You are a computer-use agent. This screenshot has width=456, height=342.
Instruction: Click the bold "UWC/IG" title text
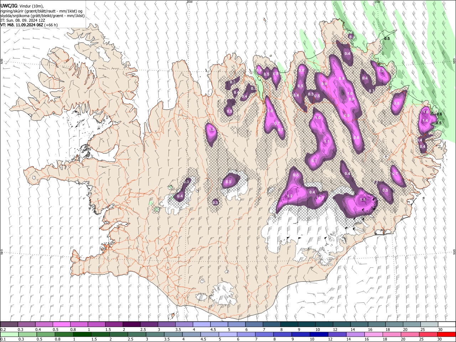click(9, 6)
